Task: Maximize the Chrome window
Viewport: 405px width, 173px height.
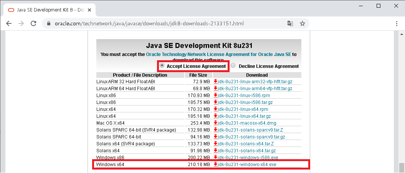Action: coord(379,6)
